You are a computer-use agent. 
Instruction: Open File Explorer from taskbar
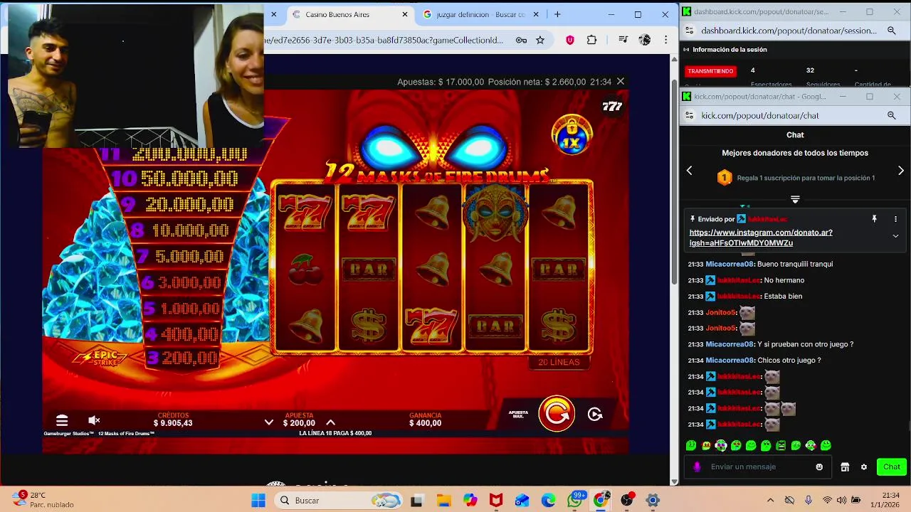(x=443, y=501)
